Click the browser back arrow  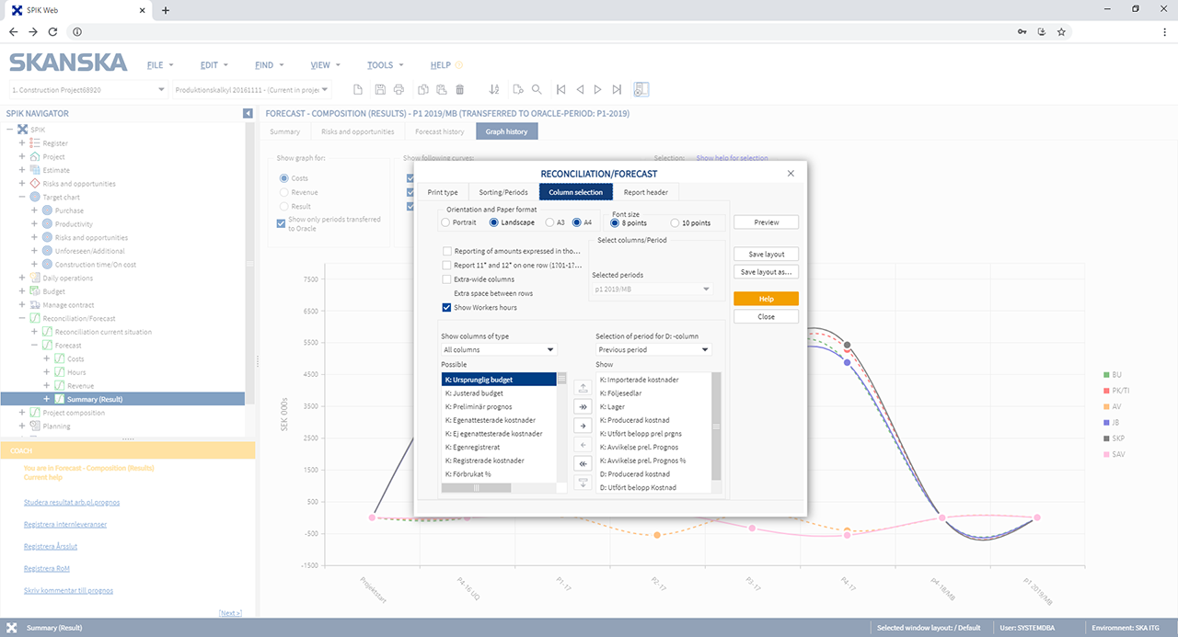tap(14, 31)
